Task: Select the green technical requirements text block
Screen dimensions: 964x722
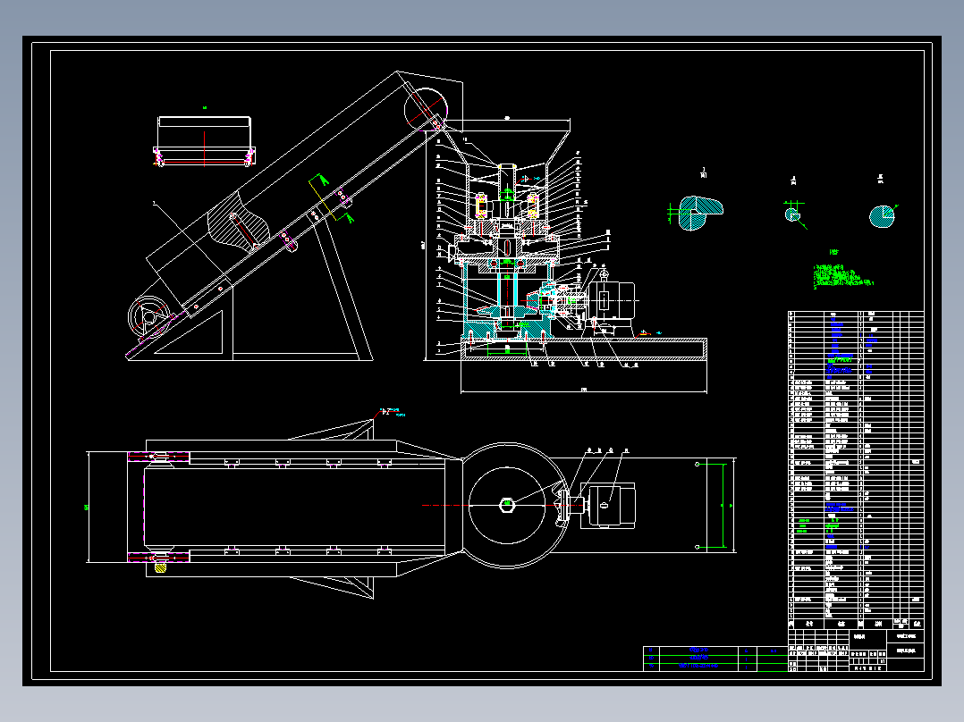Action: point(843,276)
